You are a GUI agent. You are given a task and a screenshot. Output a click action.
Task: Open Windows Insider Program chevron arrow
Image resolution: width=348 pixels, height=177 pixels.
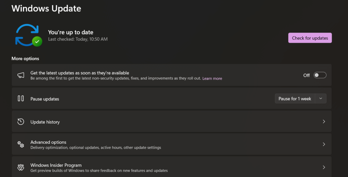[324, 167]
